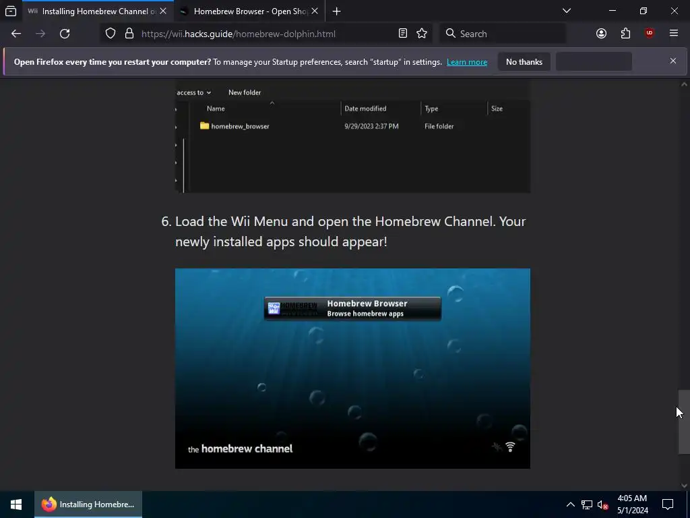
Task: Close the Homebrew Browser tab
Action: pyautogui.click(x=315, y=11)
